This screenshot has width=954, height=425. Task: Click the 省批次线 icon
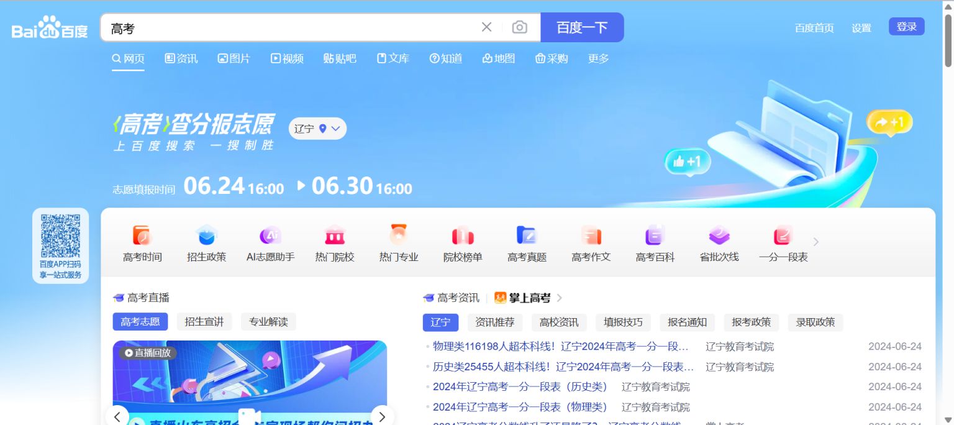(x=719, y=244)
